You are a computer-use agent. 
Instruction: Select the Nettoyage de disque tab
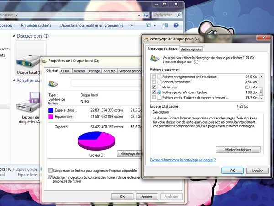163,49
